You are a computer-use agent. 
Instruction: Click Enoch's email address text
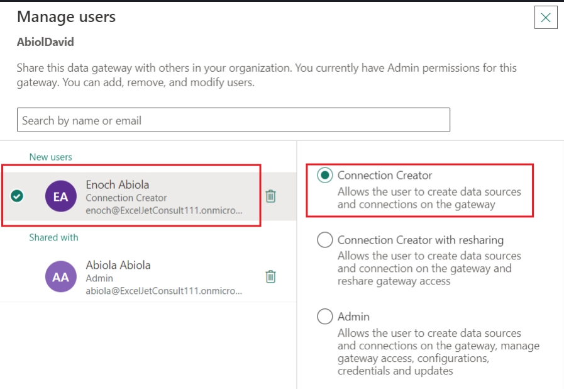click(163, 210)
